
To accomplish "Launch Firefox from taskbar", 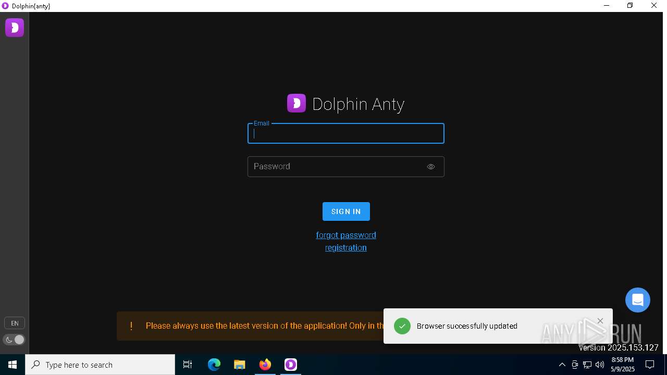I will coord(265,365).
